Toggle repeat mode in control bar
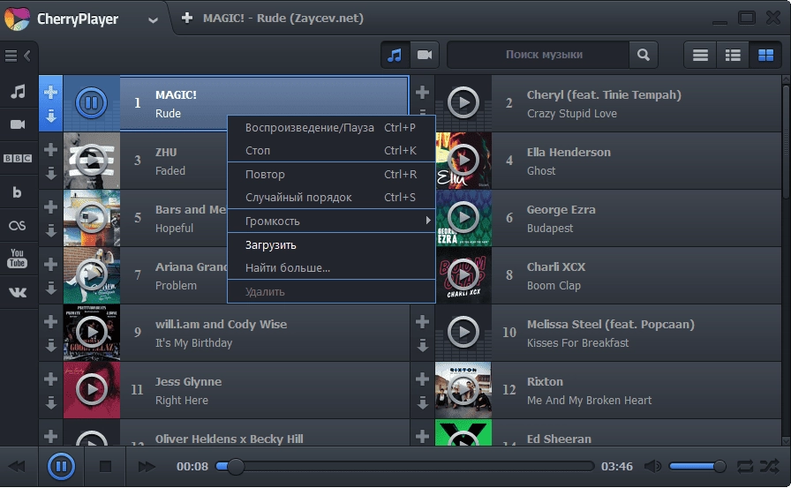 pos(744,466)
